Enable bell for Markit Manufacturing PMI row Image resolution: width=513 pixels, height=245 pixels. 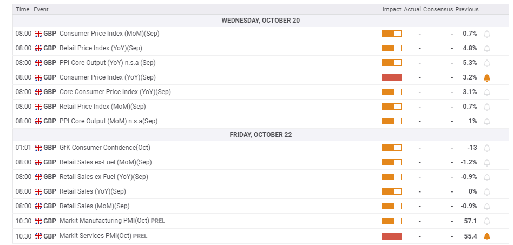pos(486,221)
